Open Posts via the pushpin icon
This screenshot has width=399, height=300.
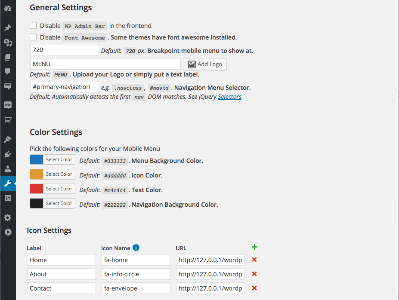(x=8, y=28)
